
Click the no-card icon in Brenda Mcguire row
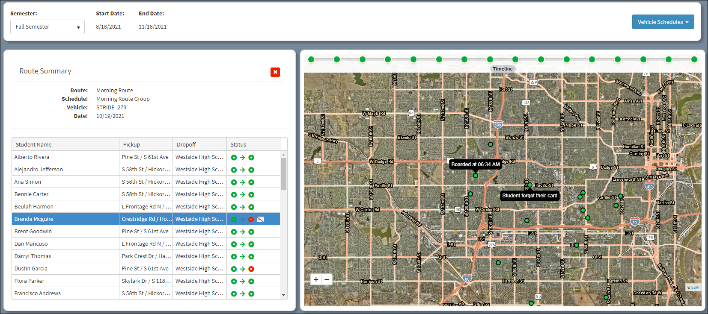(260, 220)
